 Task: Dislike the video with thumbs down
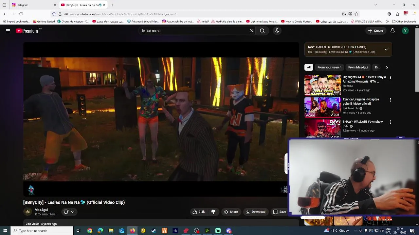coord(213,212)
